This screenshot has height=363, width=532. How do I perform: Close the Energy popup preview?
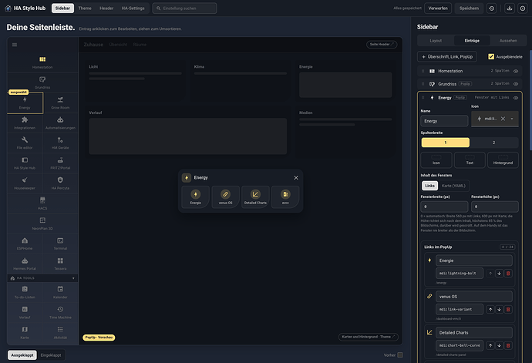tap(296, 178)
